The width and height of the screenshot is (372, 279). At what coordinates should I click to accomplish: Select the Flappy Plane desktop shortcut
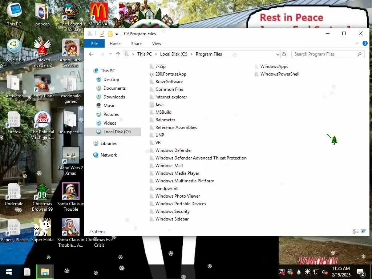[42, 86]
